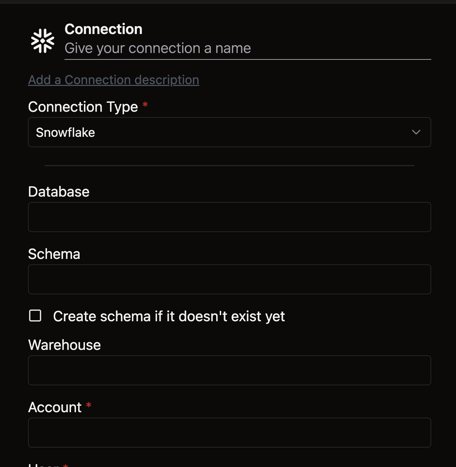
Task: Click the Account field label
Action: 55,408
